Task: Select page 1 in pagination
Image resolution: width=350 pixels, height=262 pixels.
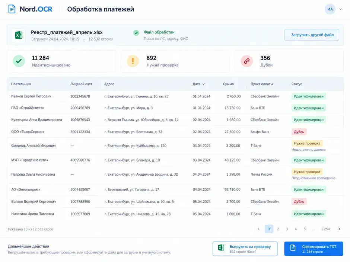Action: tap(269, 229)
